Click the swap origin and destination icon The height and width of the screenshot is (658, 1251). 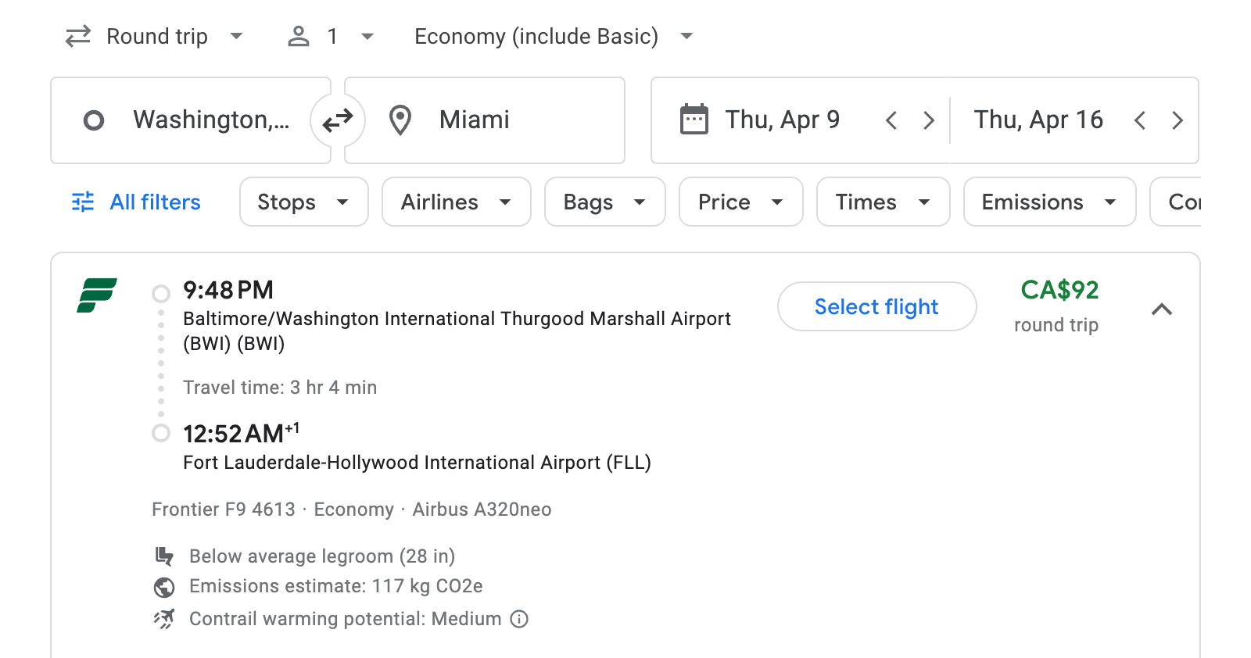click(x=336, y=120)
